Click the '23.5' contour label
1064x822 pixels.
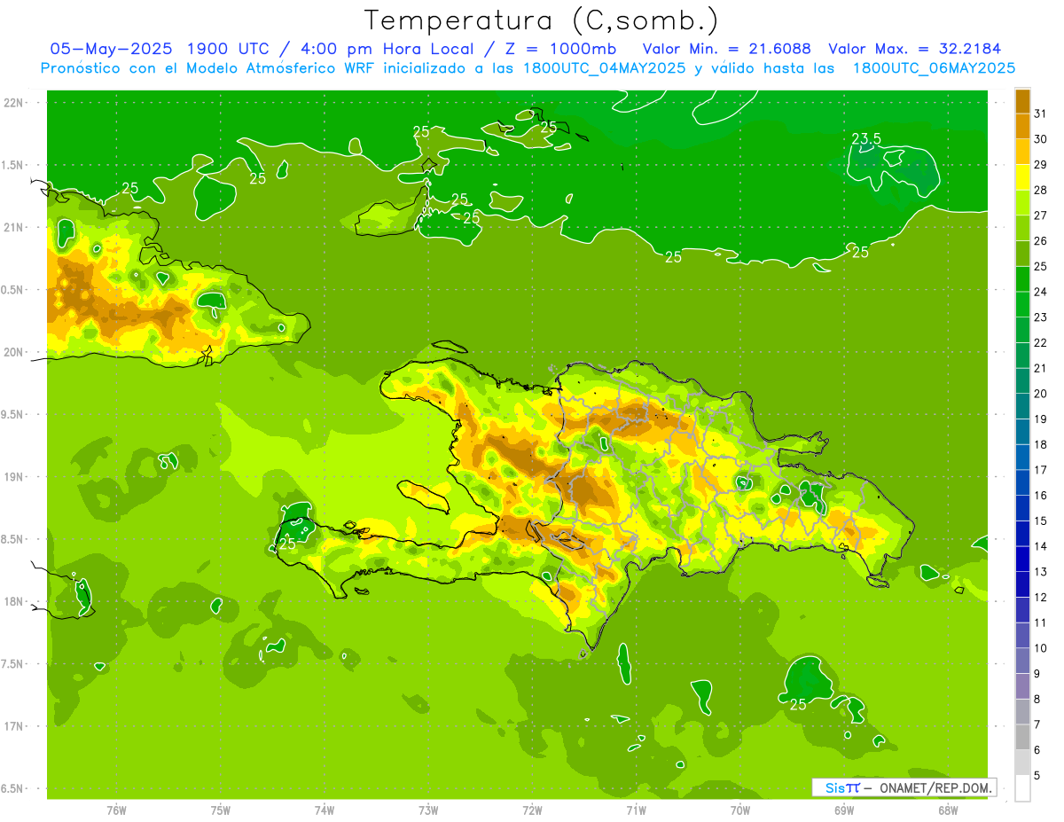click(x=866, y=139)
